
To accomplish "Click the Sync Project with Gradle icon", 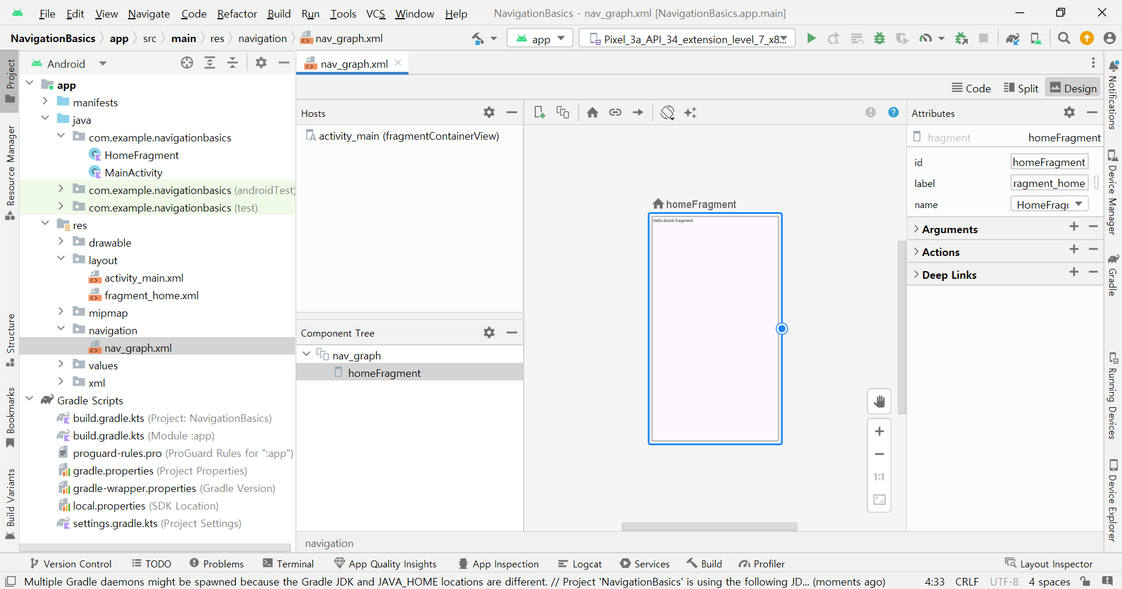I will pyautogui.click(x=1013, y=39).
